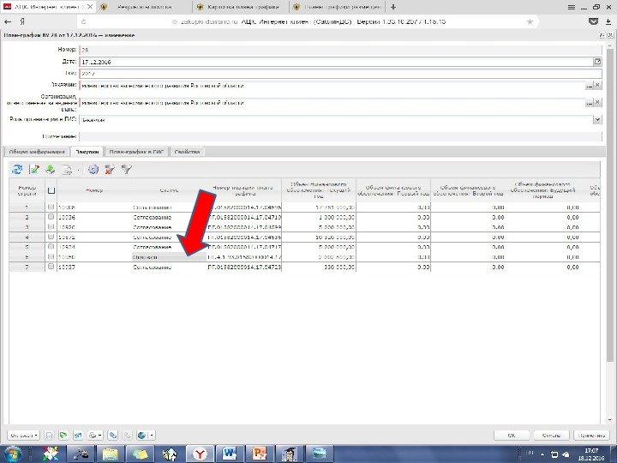The height and width of the screenshot is (463, 617).
Task: Switch to the Закупки tab
Action: [87, 152]
